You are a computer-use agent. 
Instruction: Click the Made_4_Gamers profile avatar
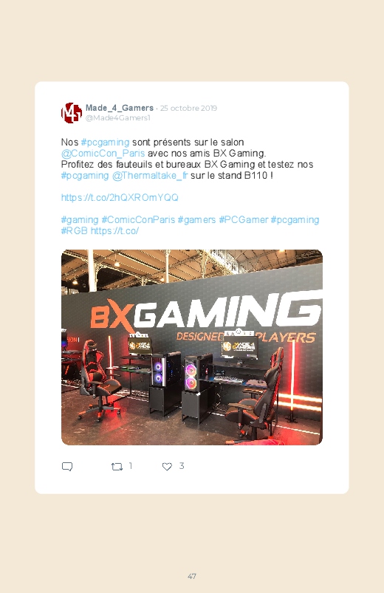(72, 113)
